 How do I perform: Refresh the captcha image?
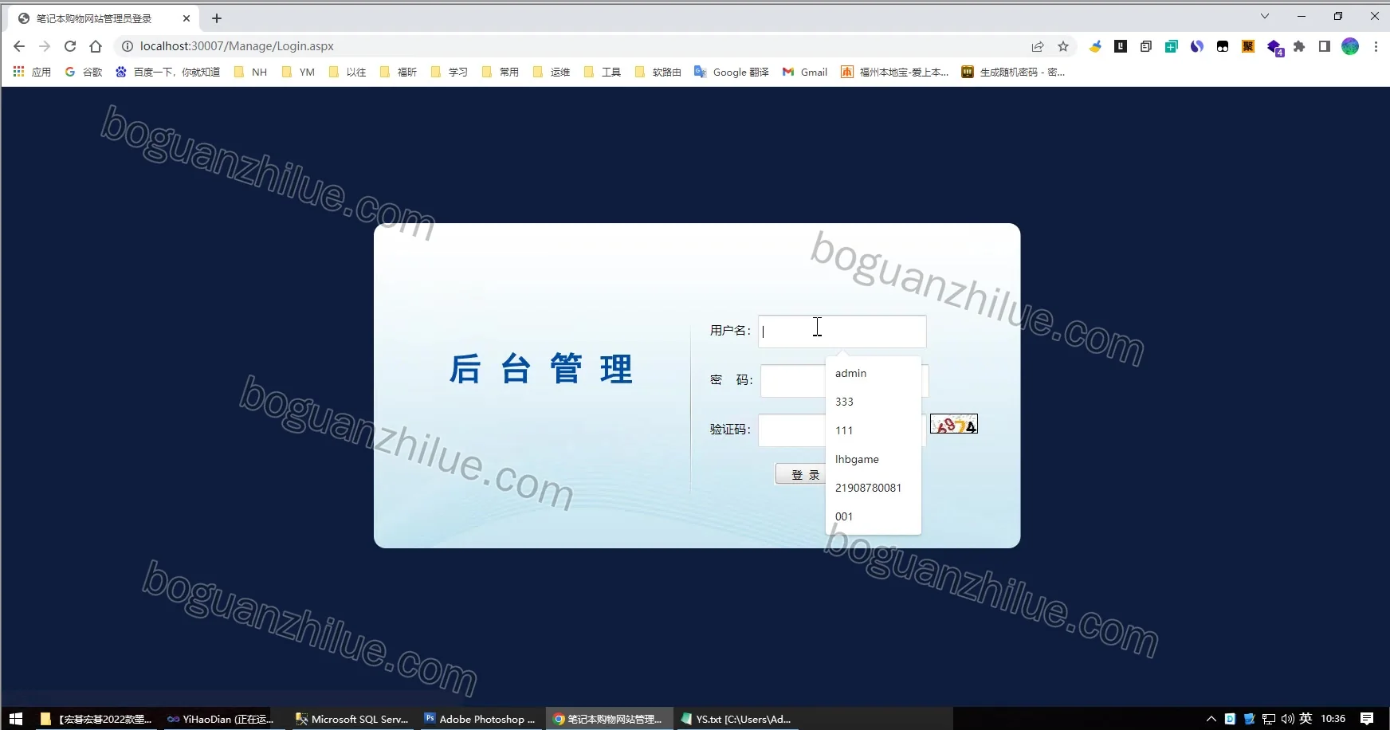pyautogui.click(x=954, y=424)
